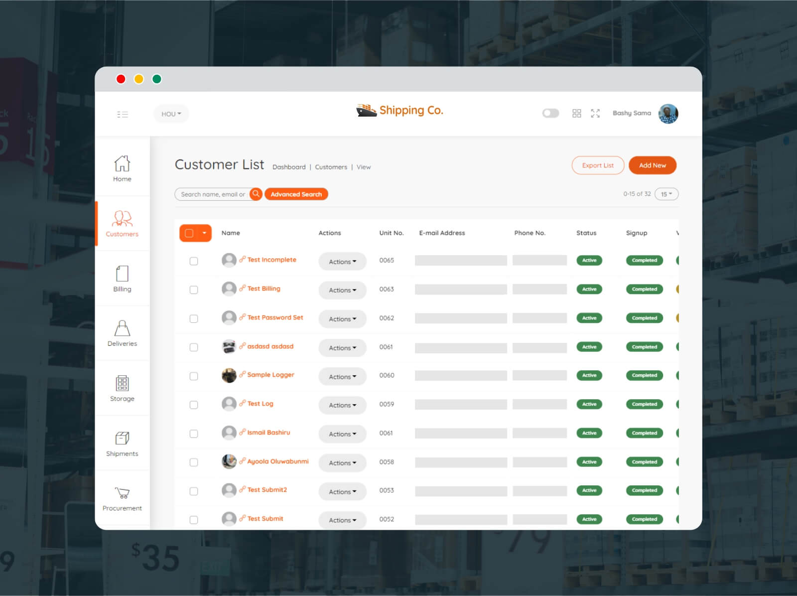Open the Test Submit2 customer link

pyautogui.click(x=267, y=490)
